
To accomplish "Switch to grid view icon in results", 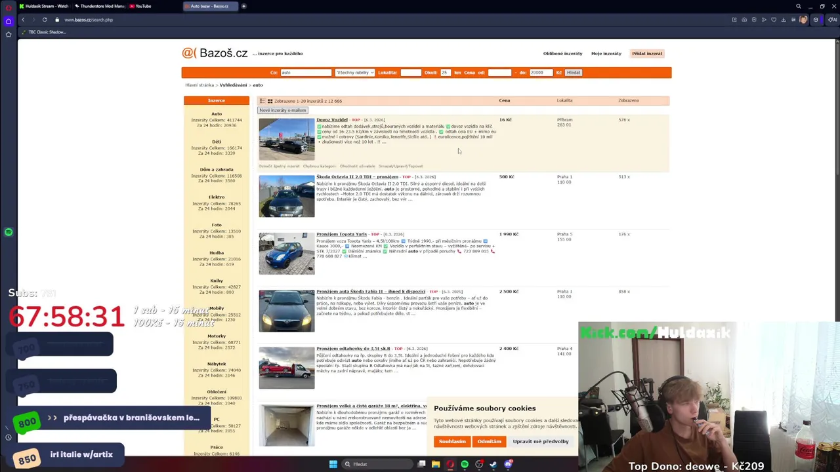I will tap(270, 101).
